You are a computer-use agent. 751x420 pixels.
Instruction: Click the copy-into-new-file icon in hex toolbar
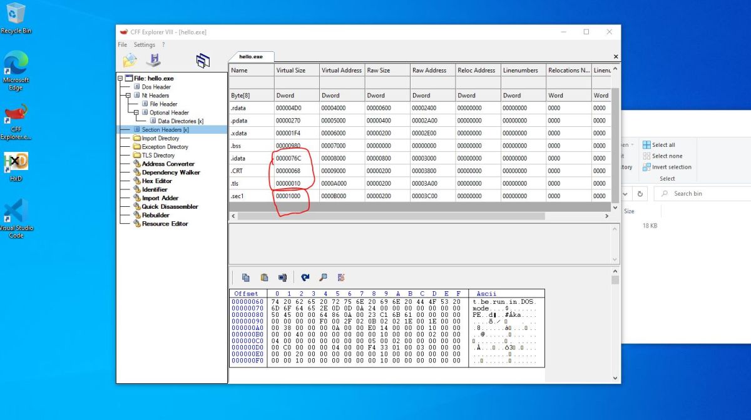tap(282, 277)
